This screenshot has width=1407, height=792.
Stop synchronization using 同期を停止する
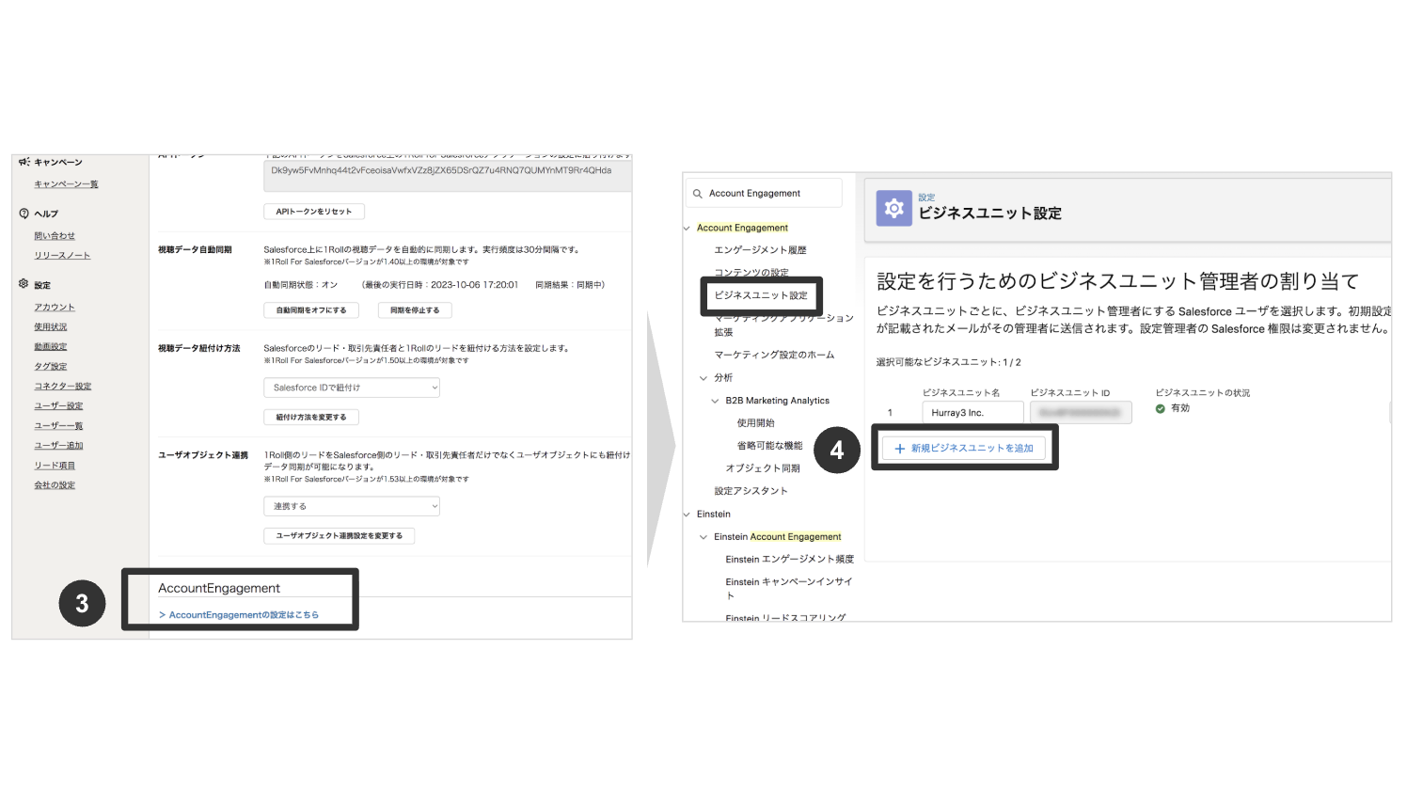point(414,309)
